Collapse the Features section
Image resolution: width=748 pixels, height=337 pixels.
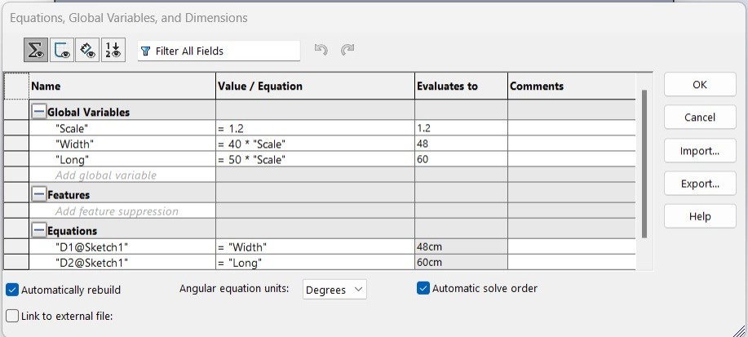click(38, 195)
